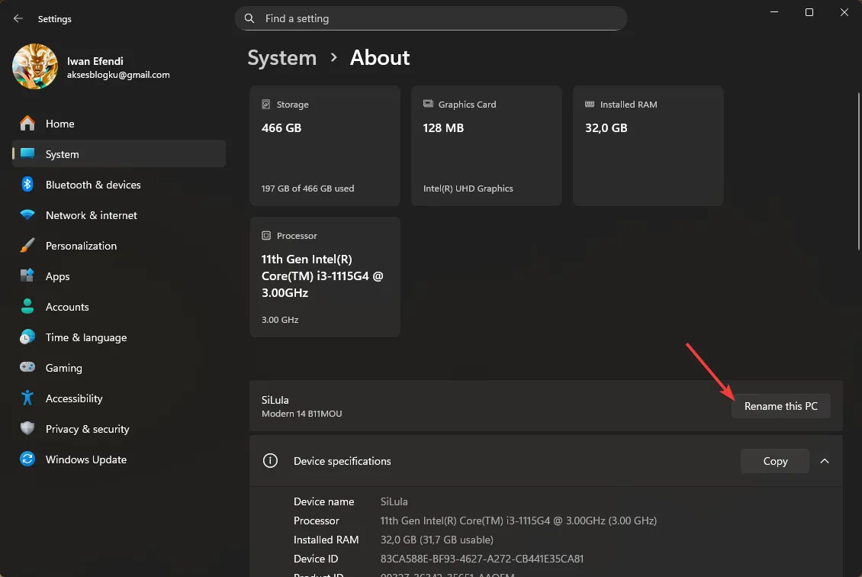Go to Personalization settings
862x577 pixels.
pos(81,245)
